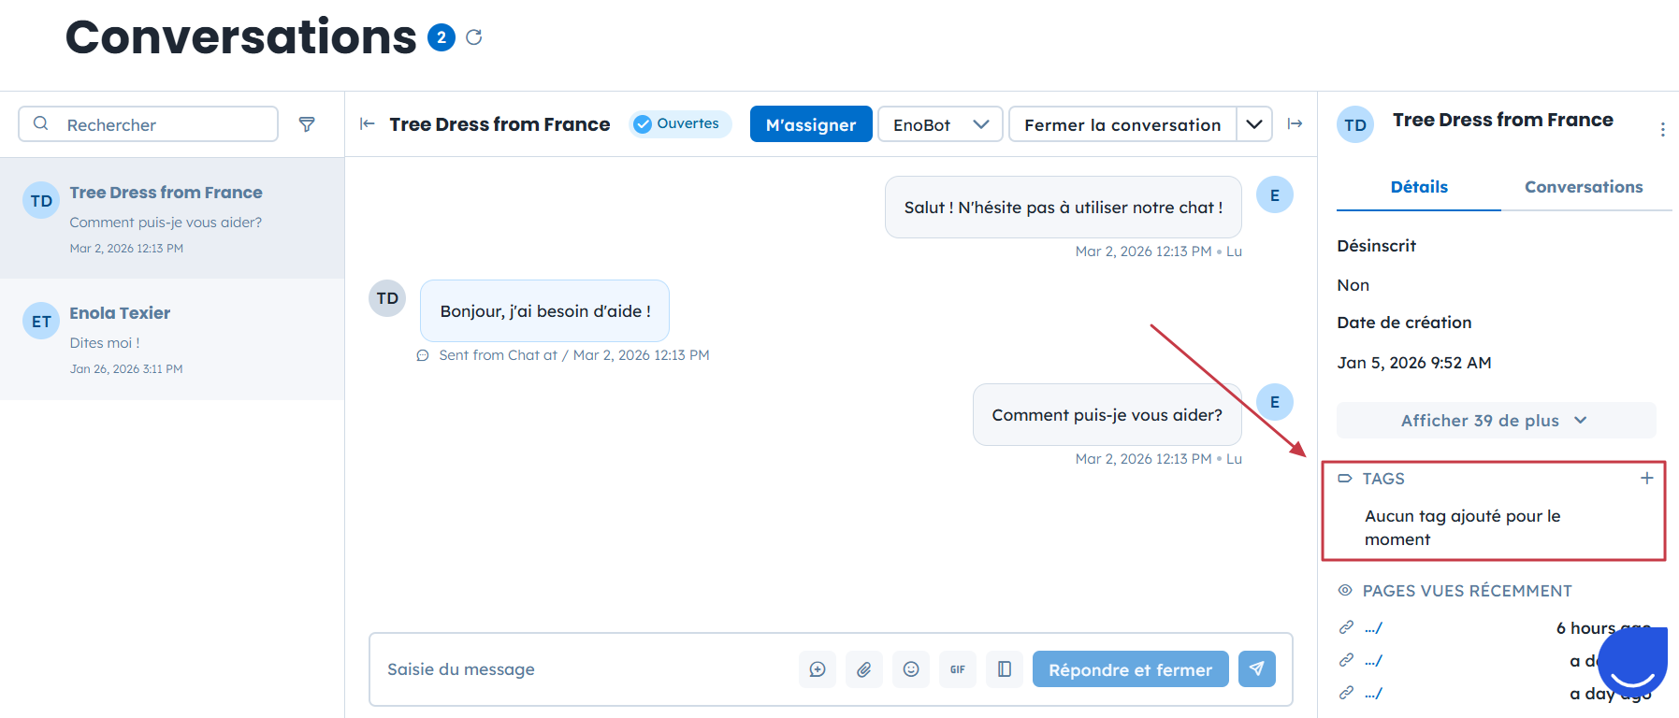This screenshot has height=718, width=1679.
Task: Click the conversation title Tree Dress from France
Action: [x=499, y=124]
